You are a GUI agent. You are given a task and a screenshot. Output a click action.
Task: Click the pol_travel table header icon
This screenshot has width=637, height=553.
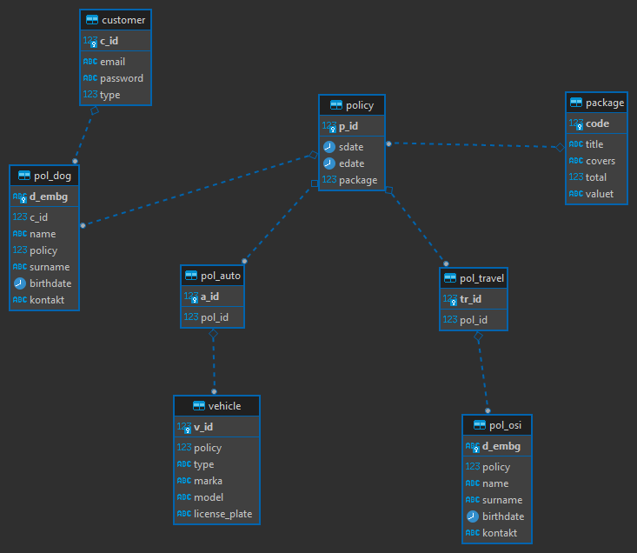coord(449,278)
